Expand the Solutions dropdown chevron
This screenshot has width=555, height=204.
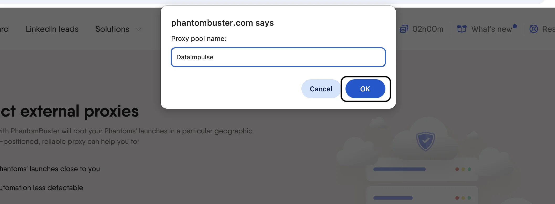click(x=139, y=29)
